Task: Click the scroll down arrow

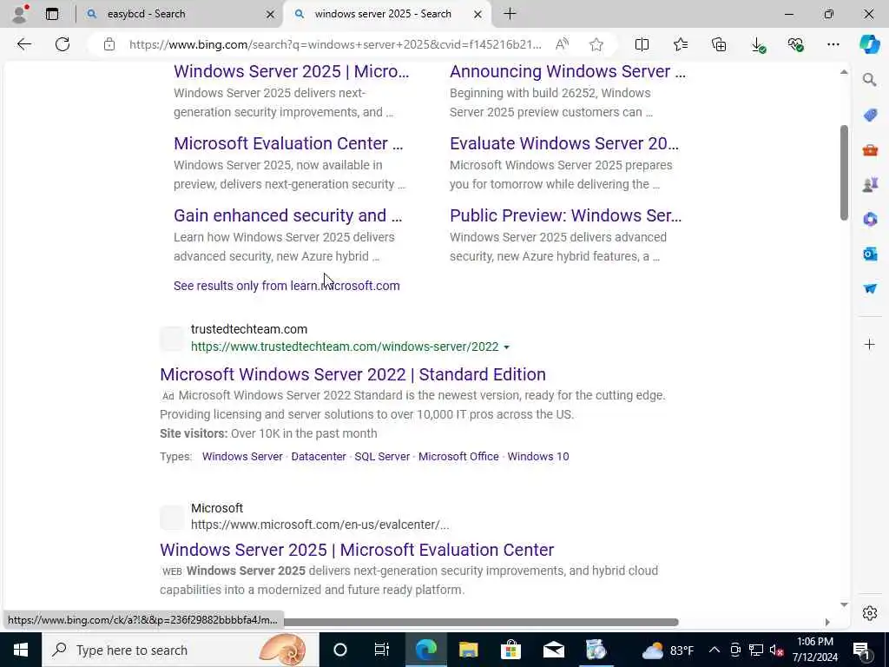Action: 844,605
